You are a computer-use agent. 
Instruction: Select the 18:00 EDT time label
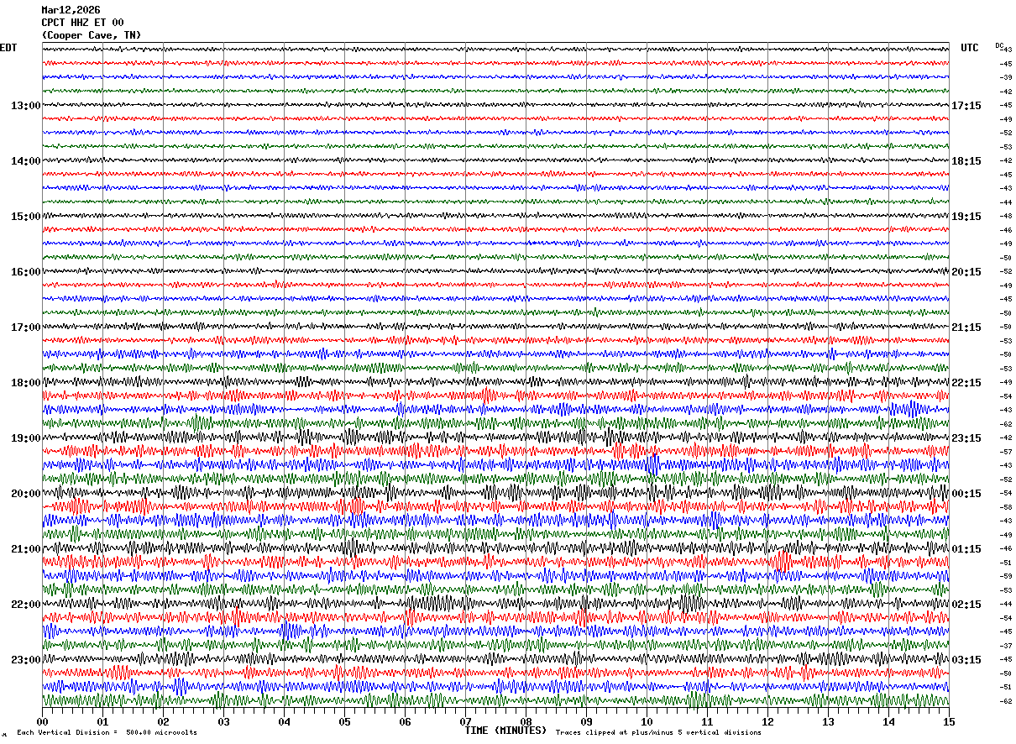coord(25,383)
